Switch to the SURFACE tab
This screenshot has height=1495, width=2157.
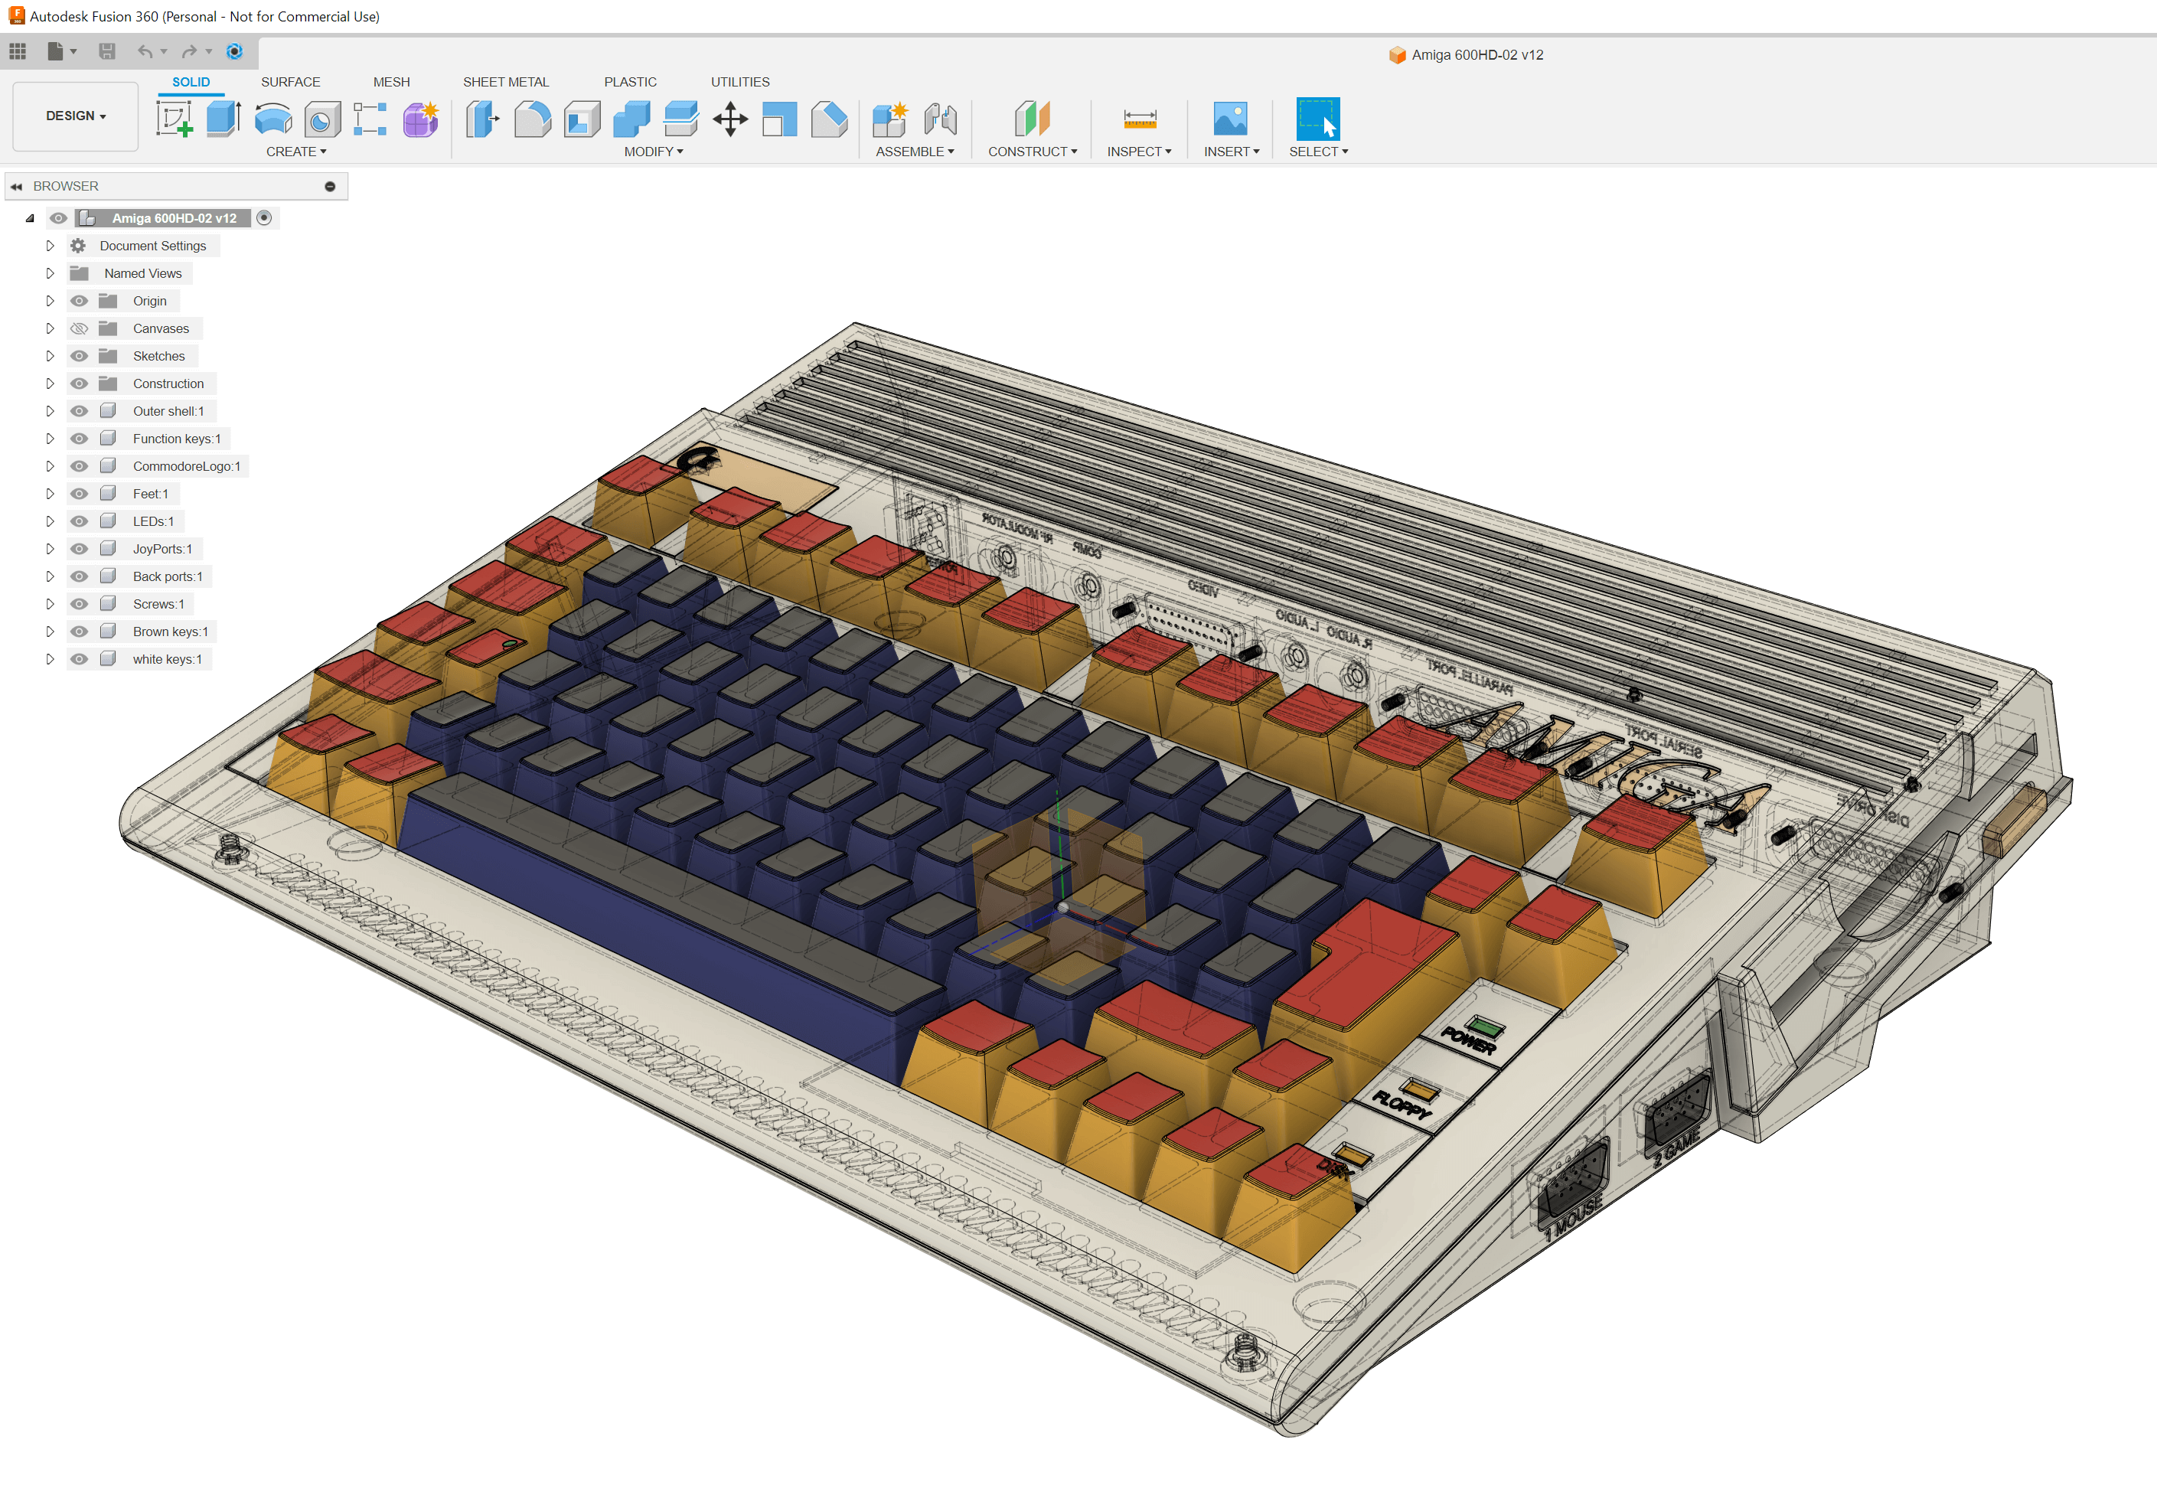pyautogui.click(x=290, y=83)
